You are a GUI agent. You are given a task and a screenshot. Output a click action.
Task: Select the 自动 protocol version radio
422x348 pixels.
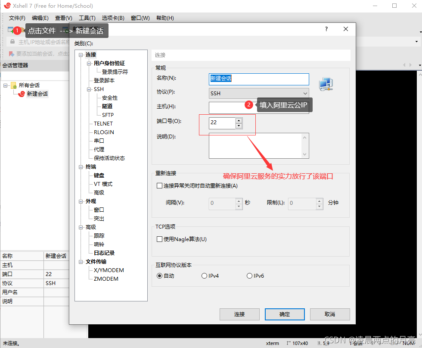[x=160, y=276]
